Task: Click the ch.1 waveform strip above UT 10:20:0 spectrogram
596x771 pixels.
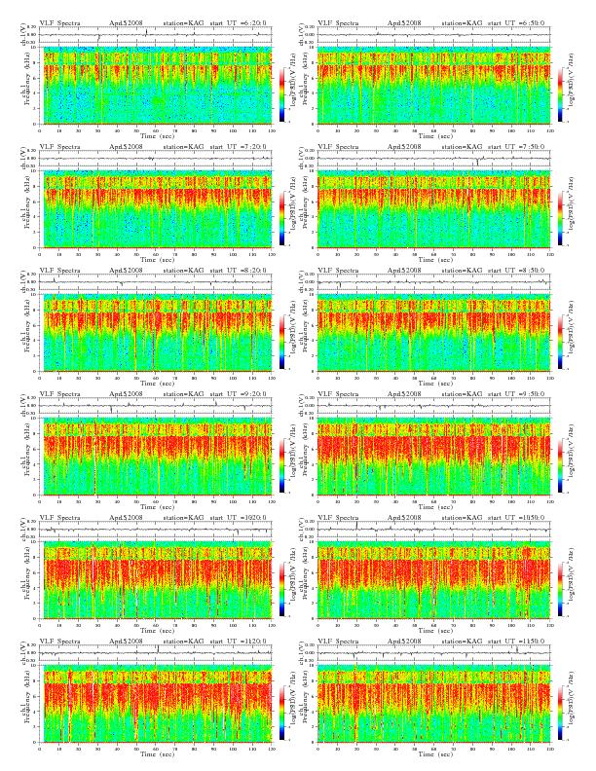Action: click(x=156, y=530)
